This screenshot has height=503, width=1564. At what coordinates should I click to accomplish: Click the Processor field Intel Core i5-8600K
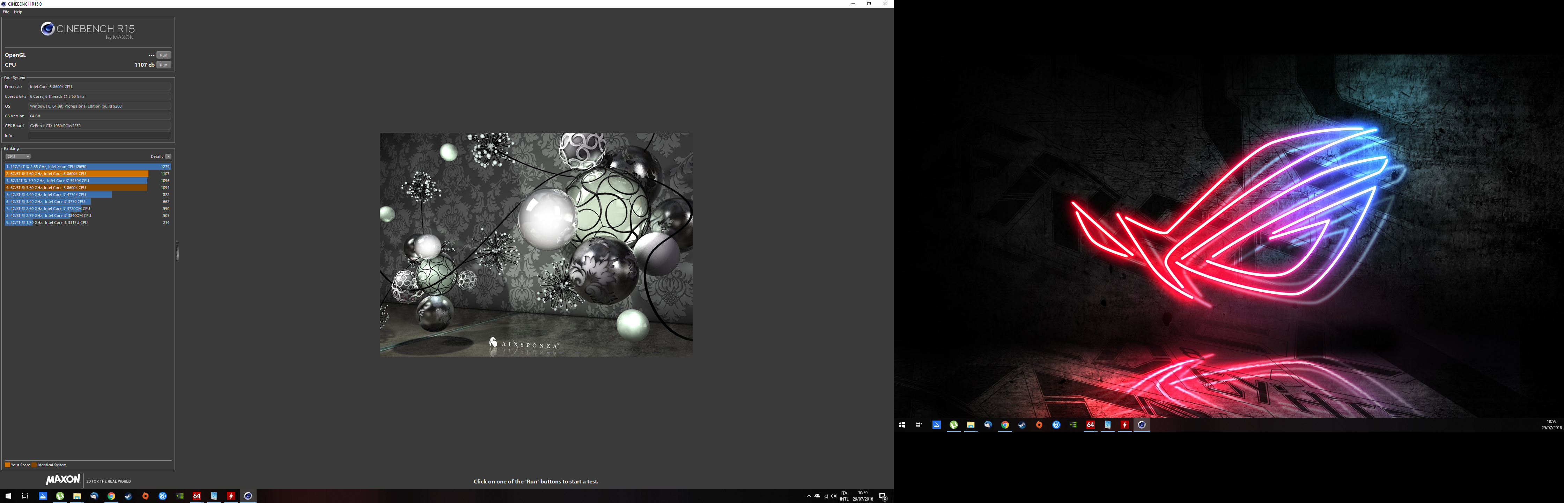(99, 87)
